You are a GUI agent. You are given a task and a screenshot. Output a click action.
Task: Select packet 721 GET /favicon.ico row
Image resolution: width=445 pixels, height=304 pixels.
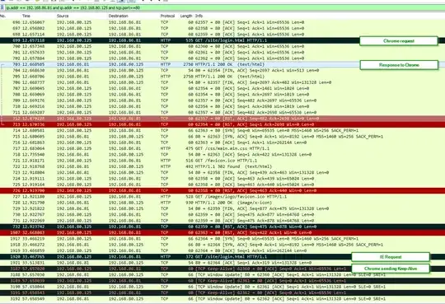tap(222, 161)
